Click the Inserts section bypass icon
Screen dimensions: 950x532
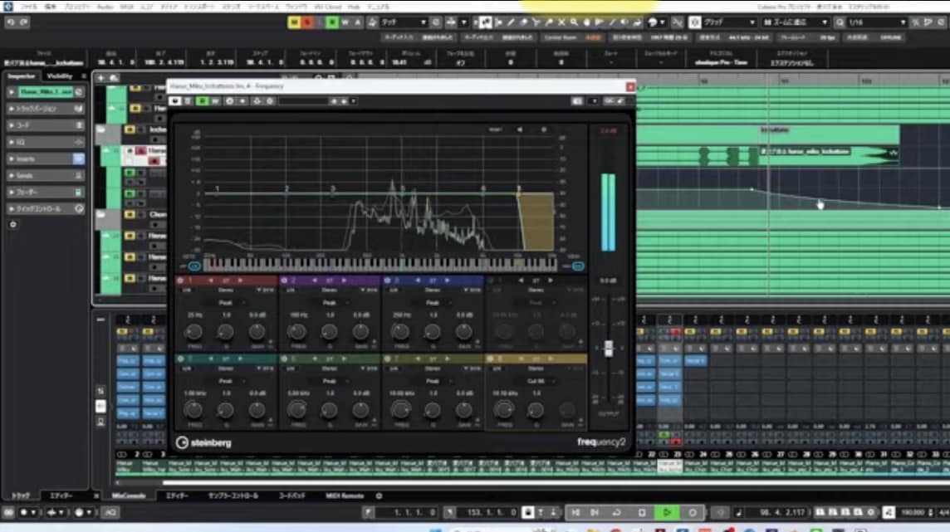pyautogui.click(x=79, y=159)
